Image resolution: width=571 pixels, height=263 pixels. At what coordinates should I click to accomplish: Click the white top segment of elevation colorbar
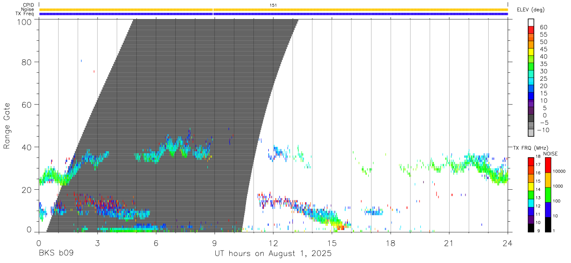(531, 23)
